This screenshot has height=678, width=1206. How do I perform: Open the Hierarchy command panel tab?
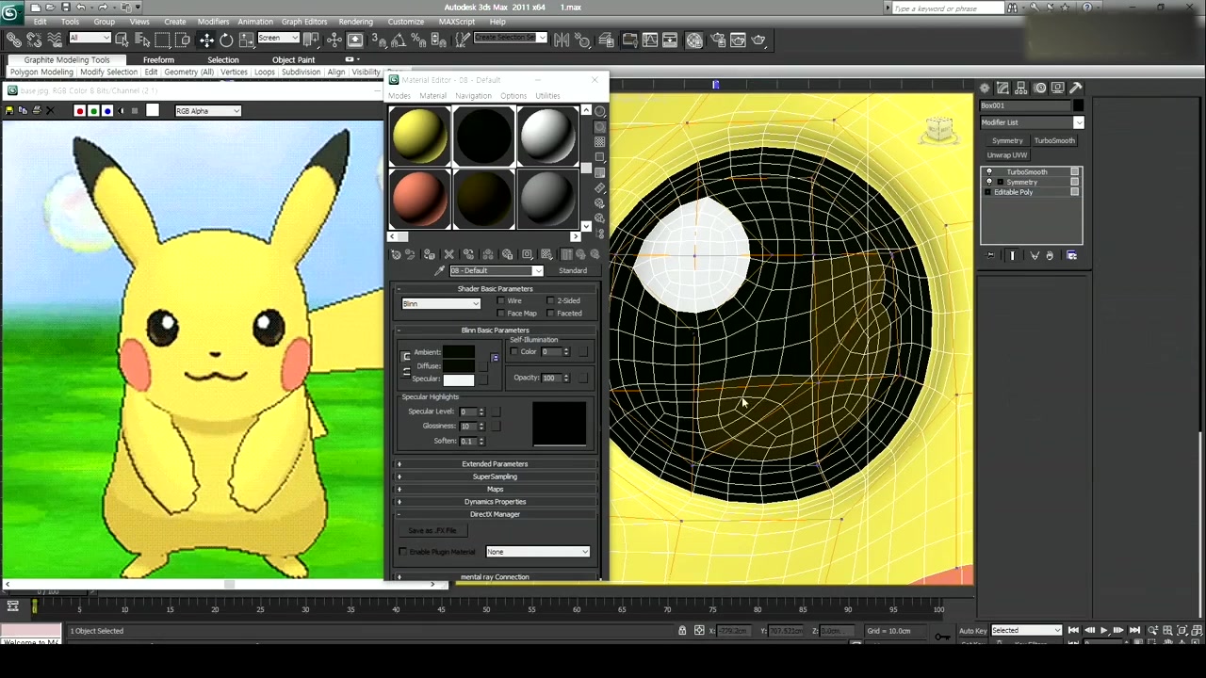tap(1021, 88)
